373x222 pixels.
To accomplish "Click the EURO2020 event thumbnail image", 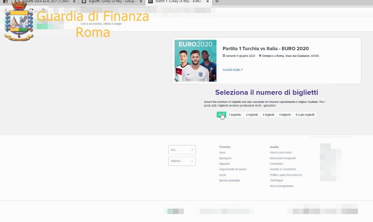I will coord(196,61).
